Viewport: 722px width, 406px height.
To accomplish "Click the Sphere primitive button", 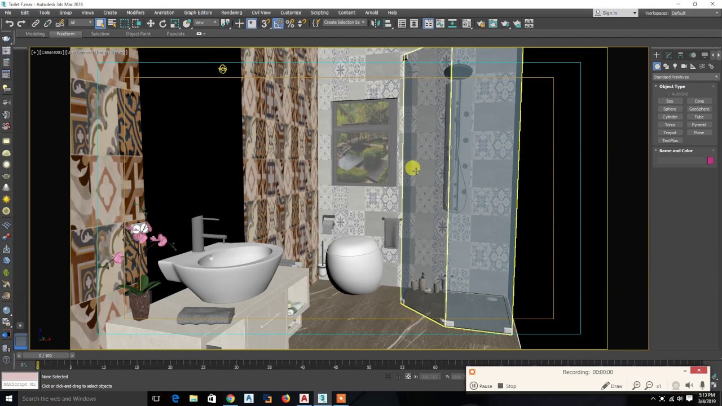I will tap(670, 109).
